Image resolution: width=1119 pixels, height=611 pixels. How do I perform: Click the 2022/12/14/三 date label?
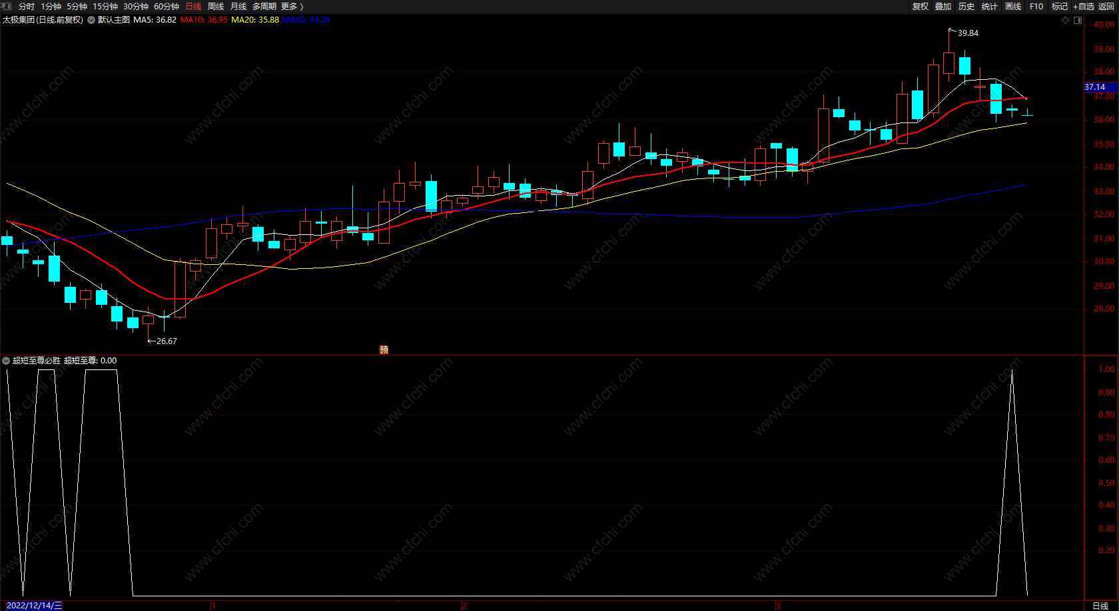pos(34,606)
